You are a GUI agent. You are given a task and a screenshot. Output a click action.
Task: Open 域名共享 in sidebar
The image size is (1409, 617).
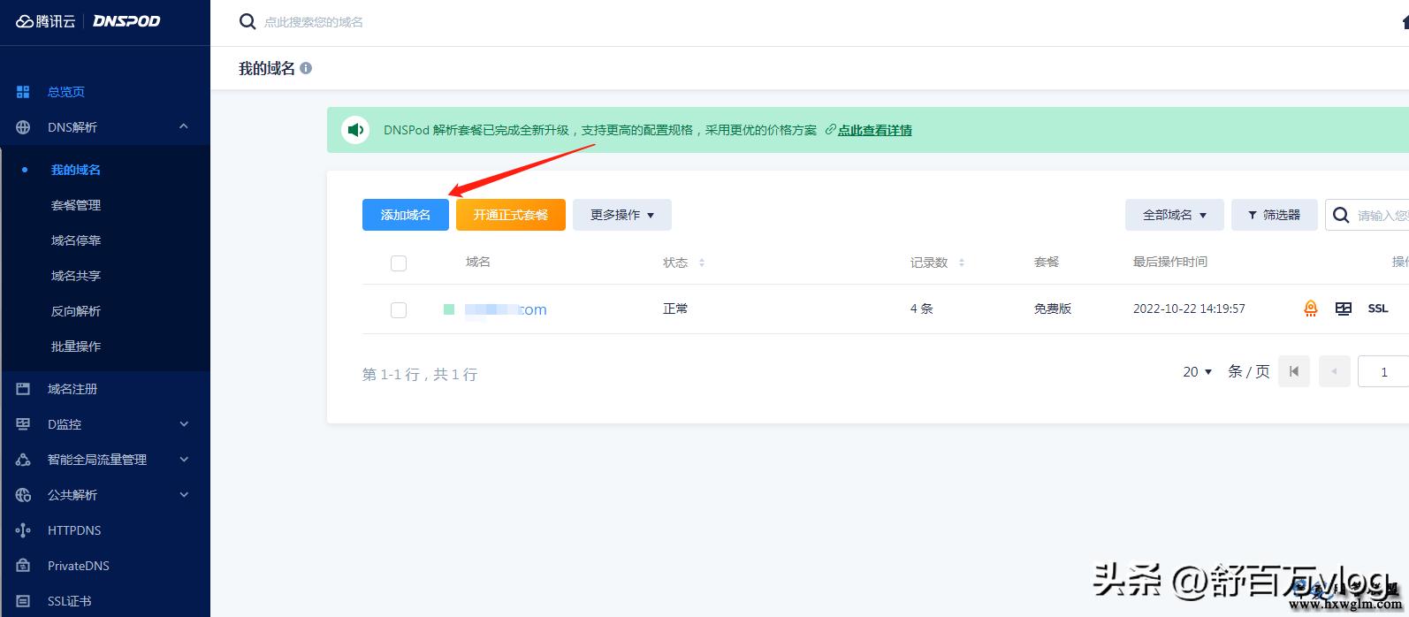76,276
